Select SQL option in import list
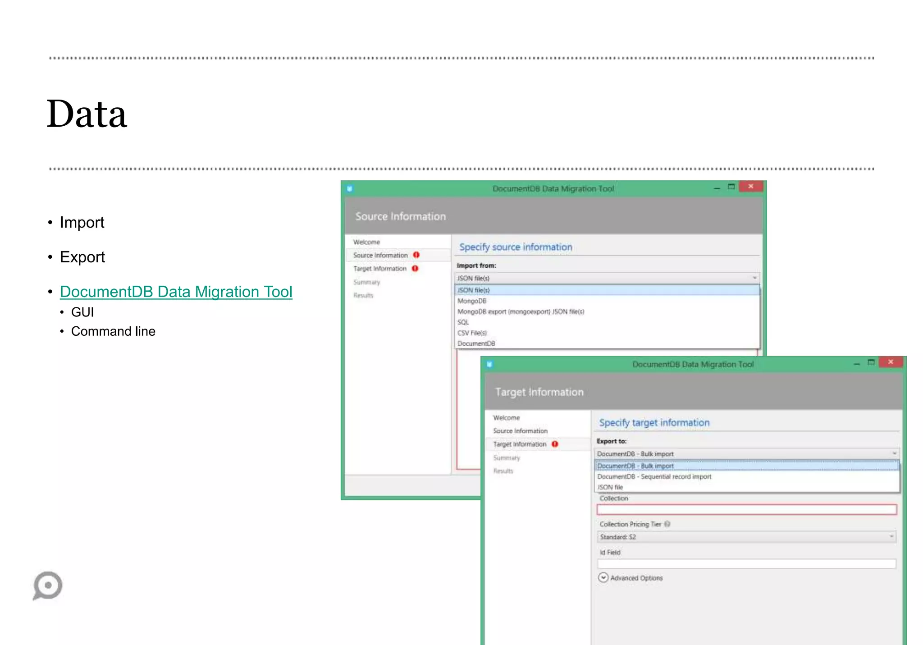 click(x=607, y=322)
